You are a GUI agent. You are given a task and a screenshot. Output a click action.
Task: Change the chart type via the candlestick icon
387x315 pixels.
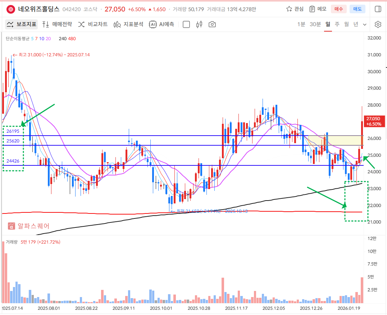click(x=199, y=24)
